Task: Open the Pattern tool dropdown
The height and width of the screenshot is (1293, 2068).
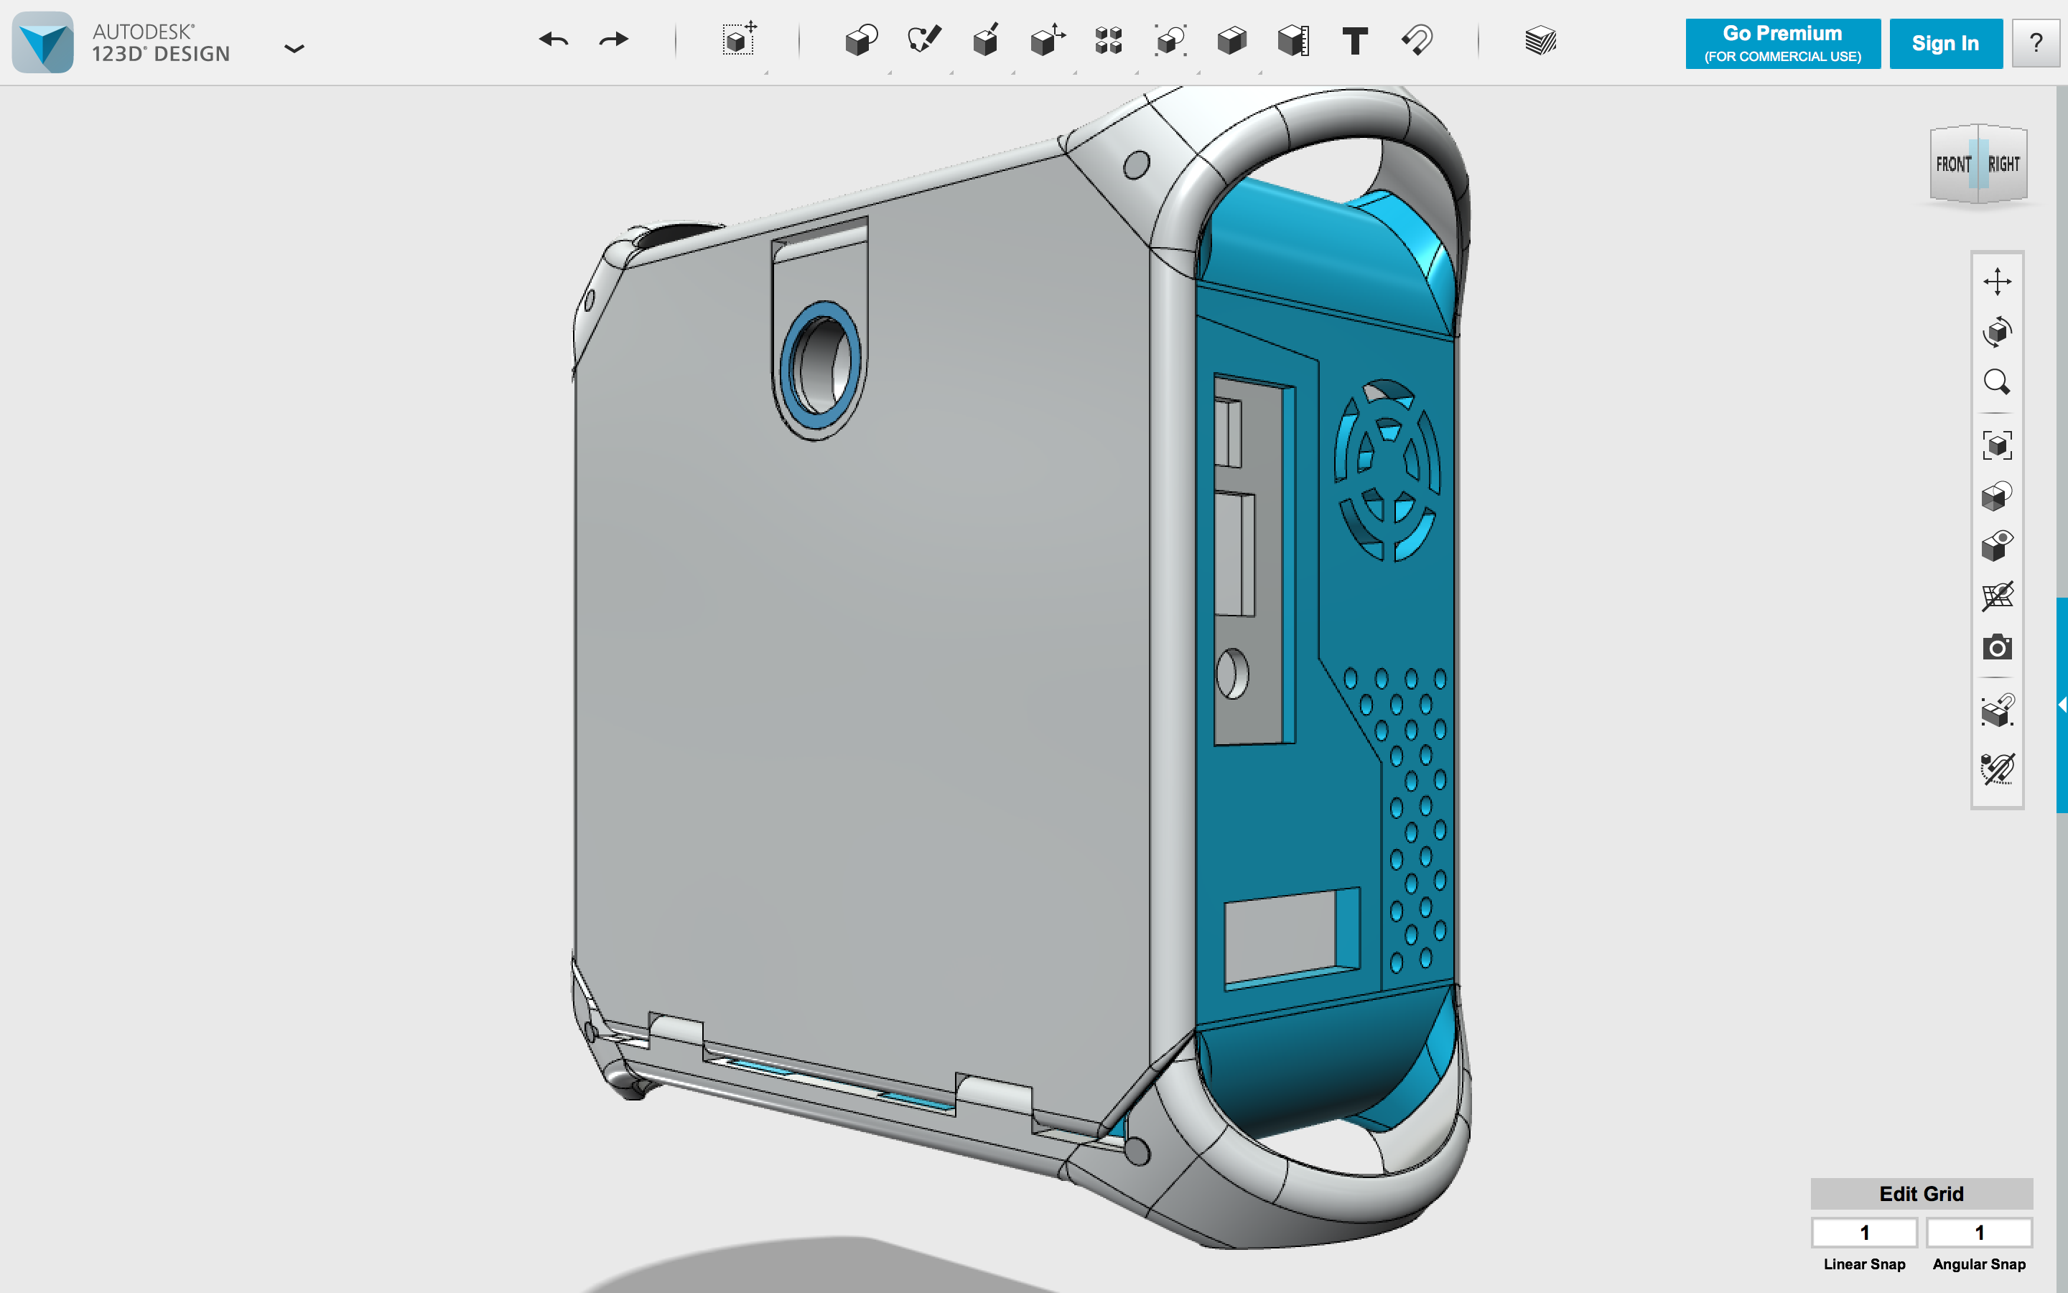Action: [1109, 40]
